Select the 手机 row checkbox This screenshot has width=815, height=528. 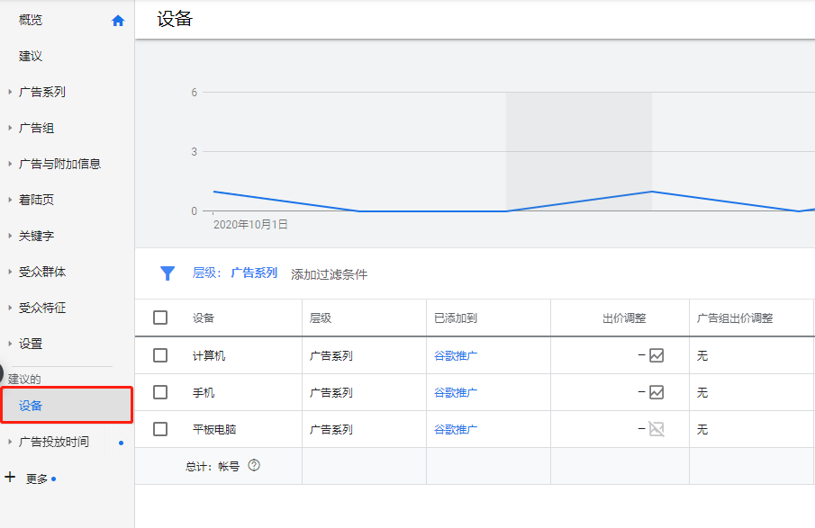pyautogui.click(x=160, y=392)
